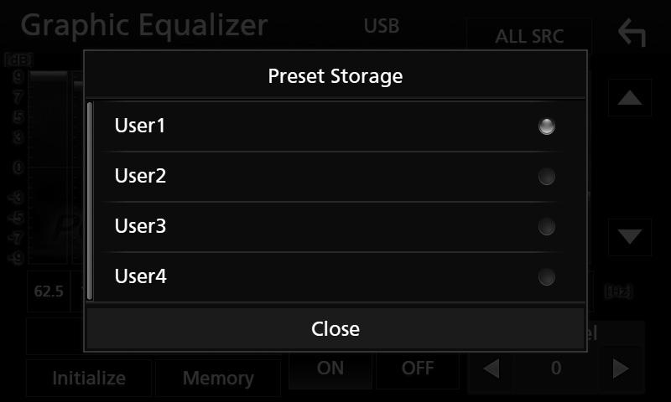Viewport: 671px width, 402px height.
Task: Click the ALL SRC button
Action: 529,36
